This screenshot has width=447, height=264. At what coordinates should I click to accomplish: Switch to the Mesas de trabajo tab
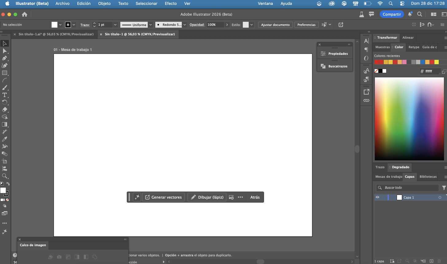[388, 177]
